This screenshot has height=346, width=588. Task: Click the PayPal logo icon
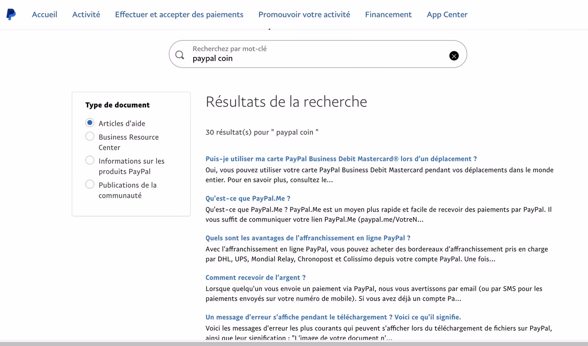tap(11, 14)
